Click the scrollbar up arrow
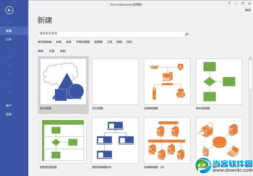The height and width of the screenshot is (176, 253). point(250,58)
